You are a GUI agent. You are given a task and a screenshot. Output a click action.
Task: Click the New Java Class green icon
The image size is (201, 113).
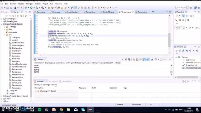(52, 8)
